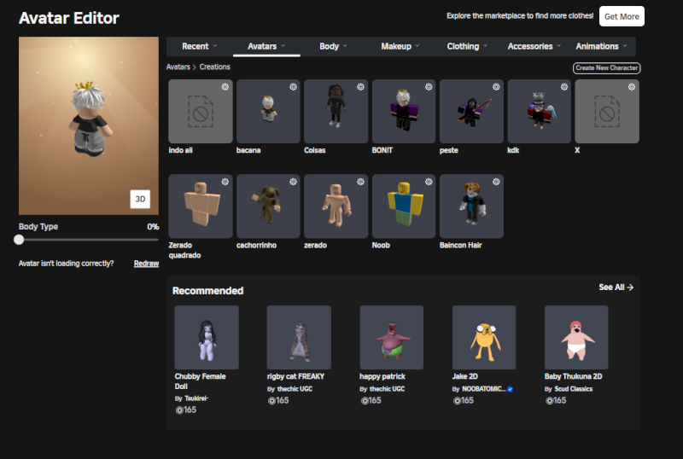The width and height of the screenshot is (683, 459).
Task: Expand the Accessories tab dropdown arrow
Action: 558,46
